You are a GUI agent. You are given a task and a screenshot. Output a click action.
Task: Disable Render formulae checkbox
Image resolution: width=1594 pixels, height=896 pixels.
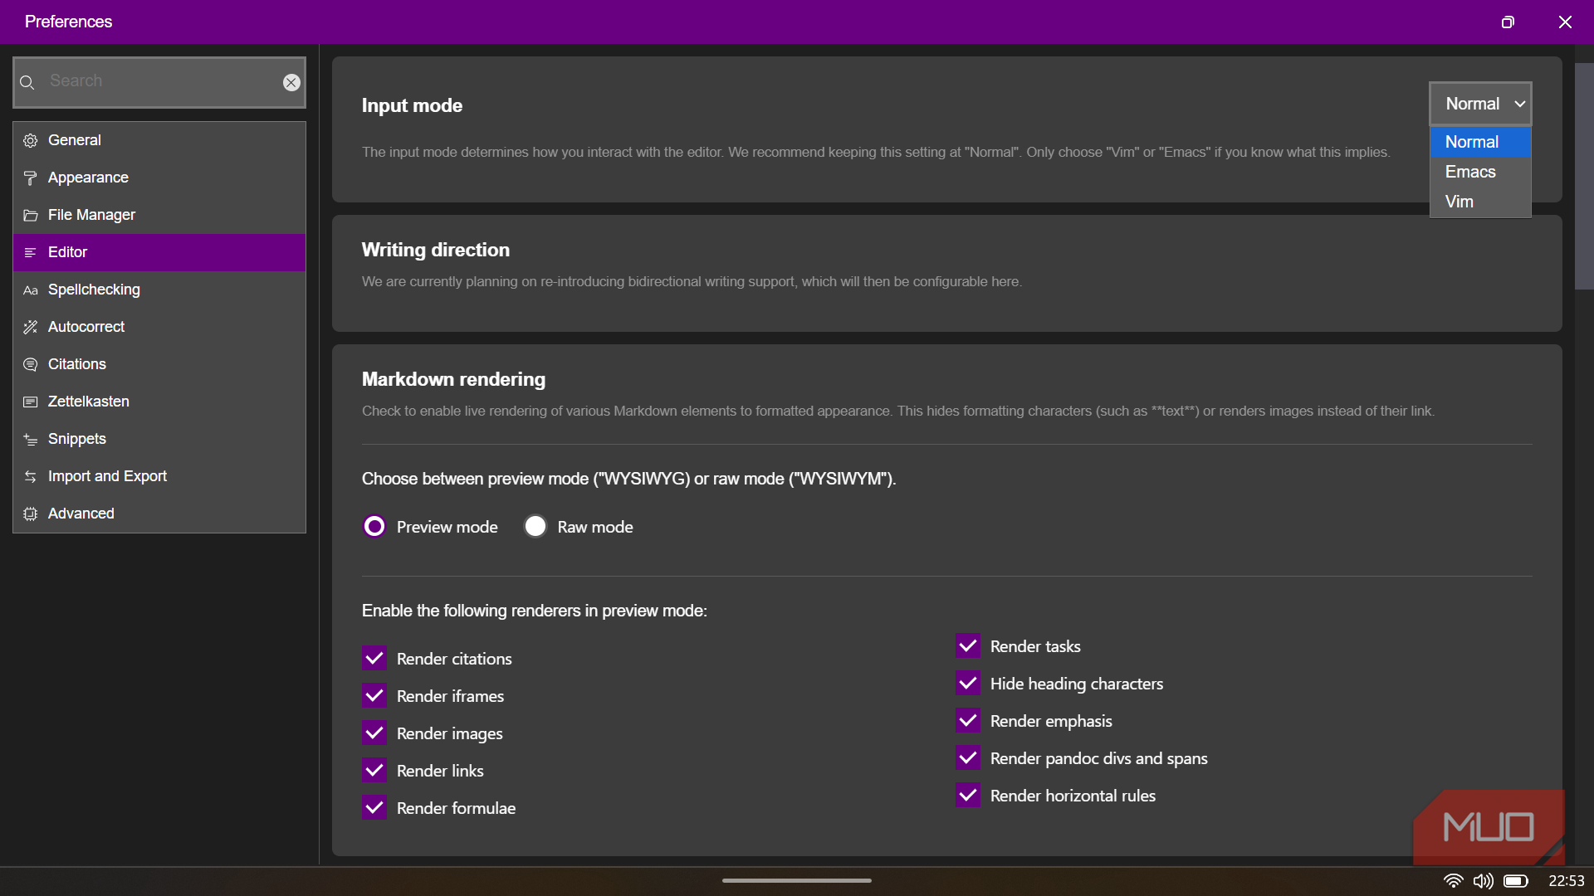[x=374, y=808]
